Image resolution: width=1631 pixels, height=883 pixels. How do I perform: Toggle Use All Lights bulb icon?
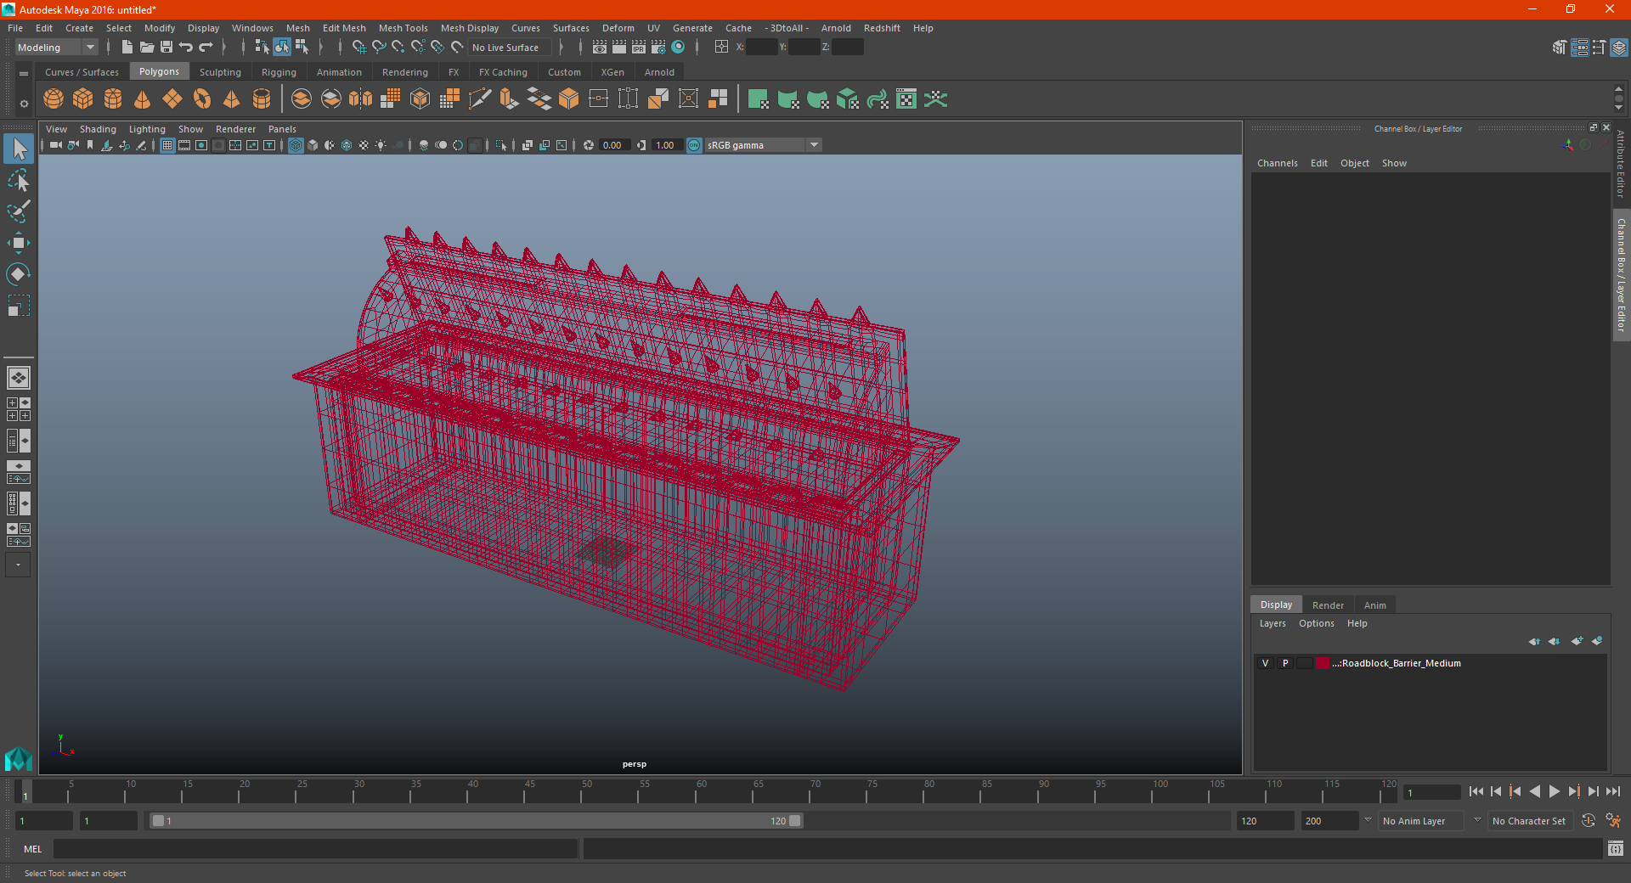point(381,145)
